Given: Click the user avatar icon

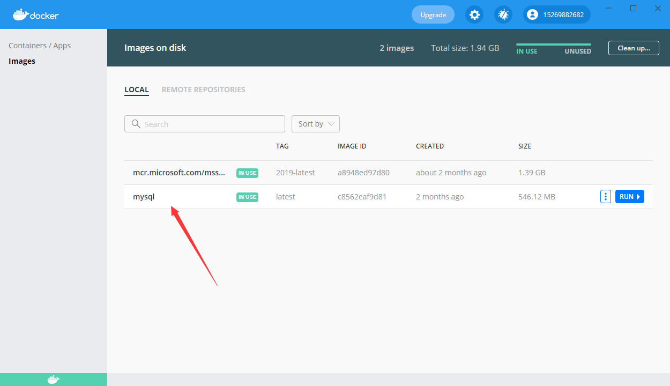Looking at the screenshot, I should [532, 14].
